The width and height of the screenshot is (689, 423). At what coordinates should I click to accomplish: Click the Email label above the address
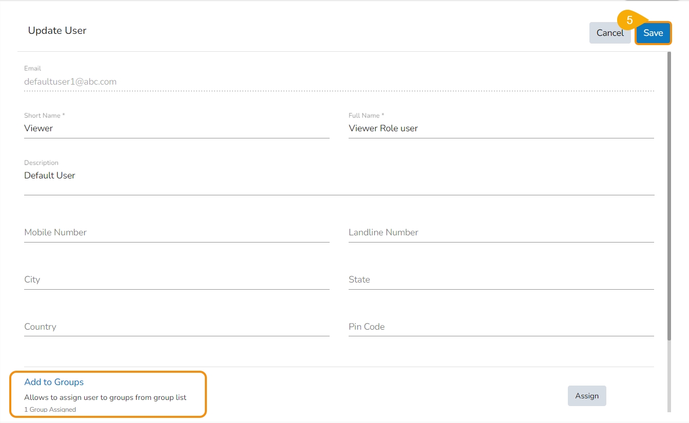pyautogui.click(x=32, y=68)
